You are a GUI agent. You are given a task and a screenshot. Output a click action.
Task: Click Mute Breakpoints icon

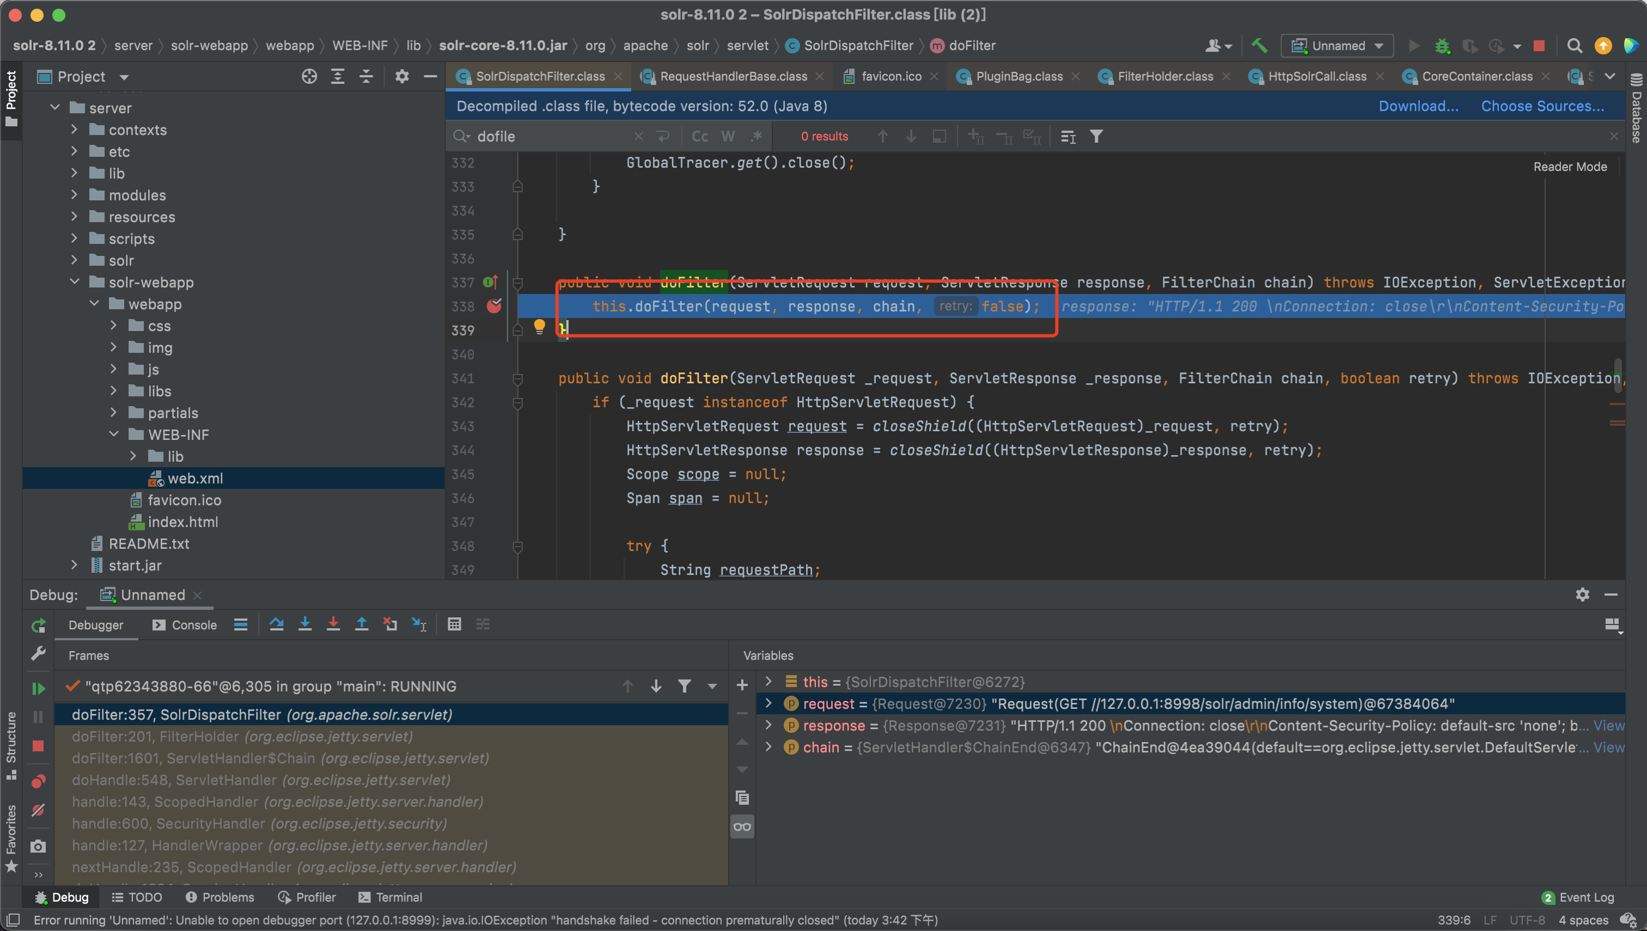[x=38, y=811]
